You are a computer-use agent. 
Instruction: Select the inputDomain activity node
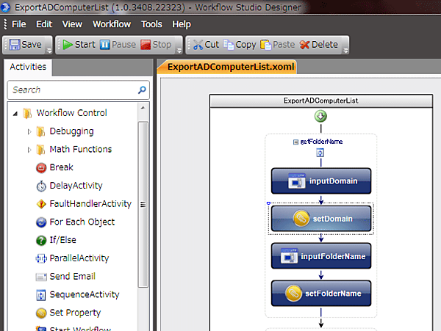tap(321, 181)
